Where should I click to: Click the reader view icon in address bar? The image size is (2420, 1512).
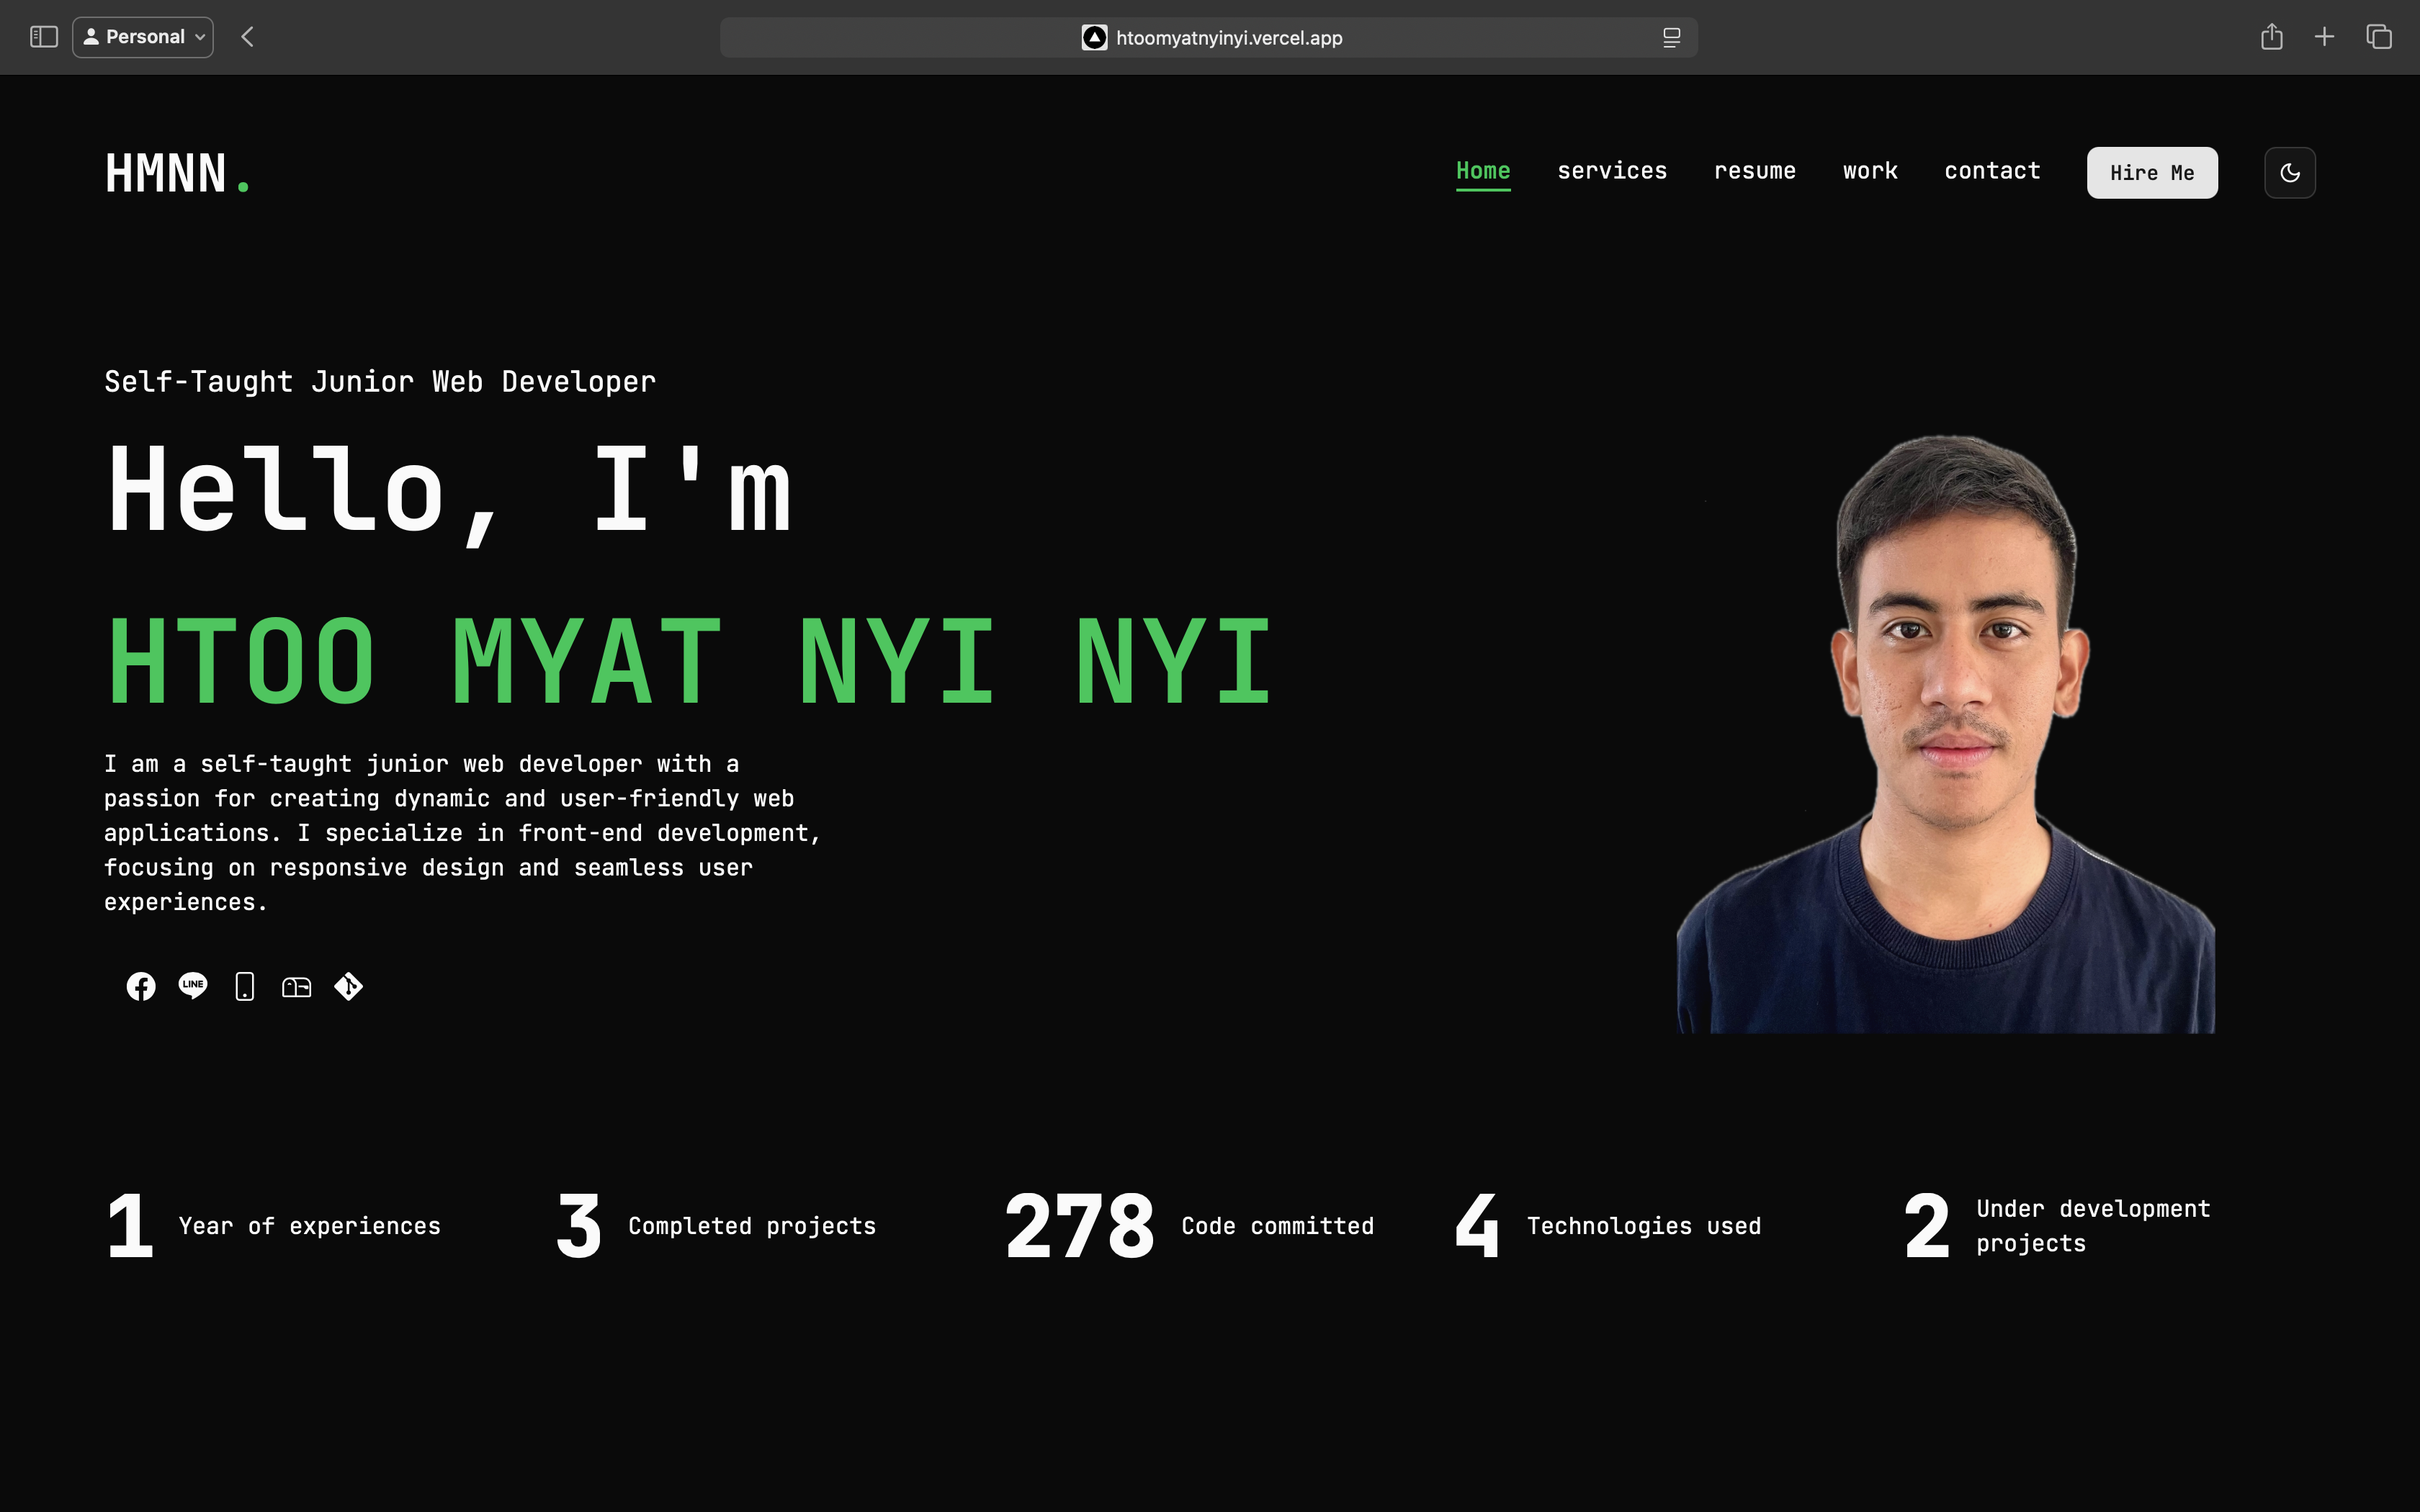tap(1671, 38)
